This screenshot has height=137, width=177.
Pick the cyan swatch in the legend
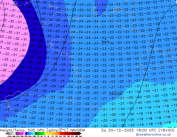pyautogui.click(x=34, y=133)
